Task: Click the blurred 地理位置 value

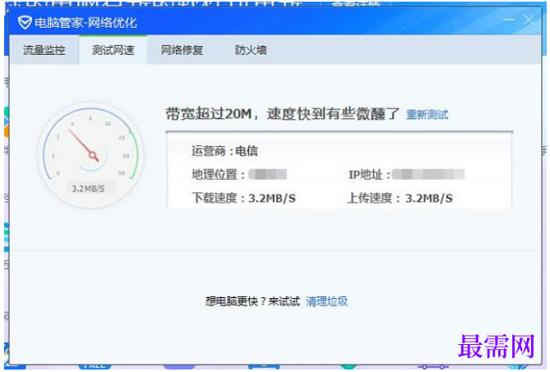Action: coord(268,174)
